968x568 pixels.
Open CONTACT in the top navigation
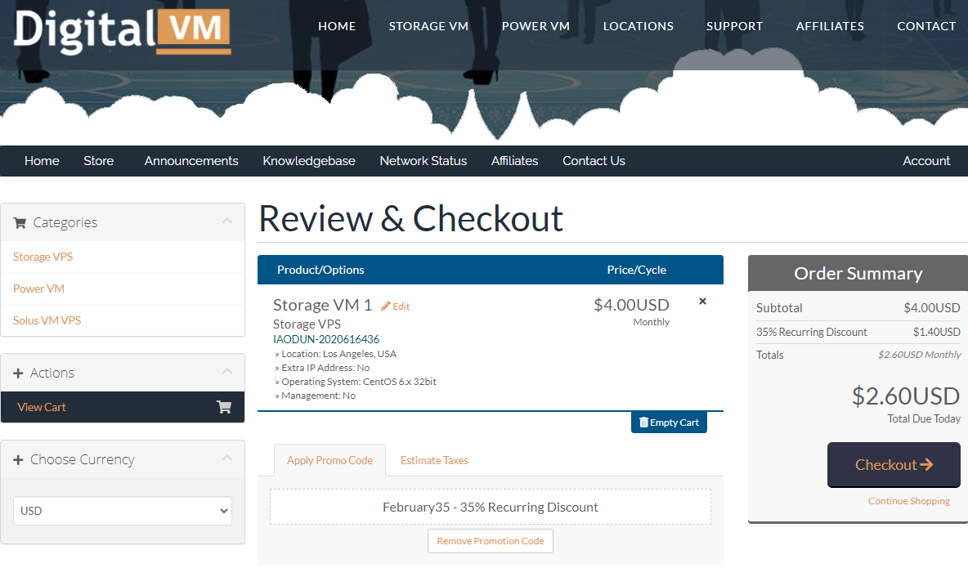[x=926, y=26]
